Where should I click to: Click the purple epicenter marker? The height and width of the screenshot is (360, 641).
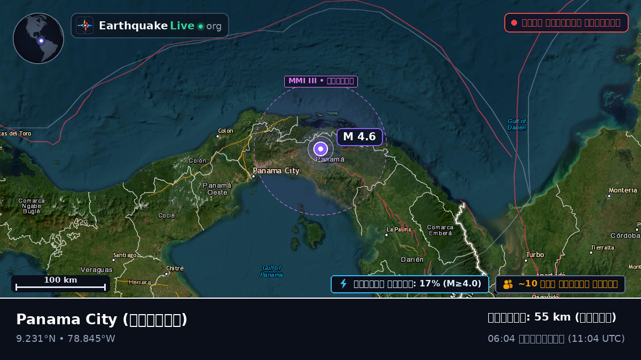point(320,149)
